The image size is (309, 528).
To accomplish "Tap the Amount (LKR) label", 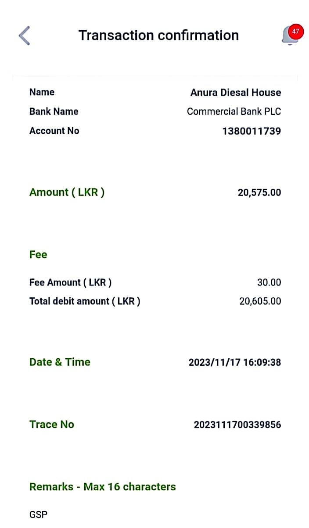I will coord(67,192).
